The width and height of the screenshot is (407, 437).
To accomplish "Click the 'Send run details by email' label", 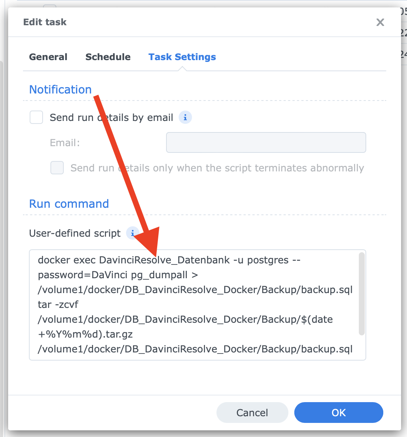I will pyautogui.click(x=111, y=118).
